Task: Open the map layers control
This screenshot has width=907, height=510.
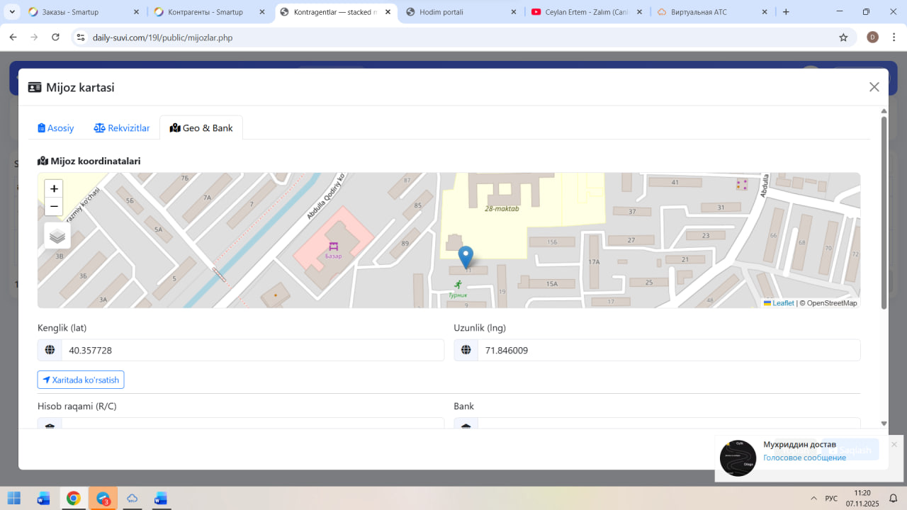Action: [57, 236]
